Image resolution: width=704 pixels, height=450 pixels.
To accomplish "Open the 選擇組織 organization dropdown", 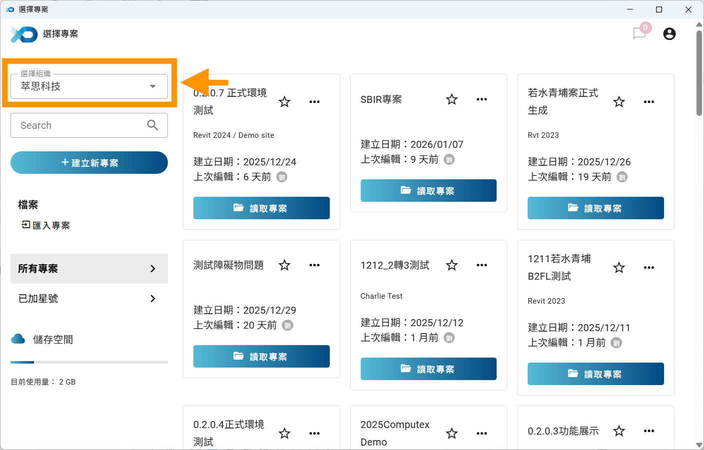I will [x=89, y=86].
